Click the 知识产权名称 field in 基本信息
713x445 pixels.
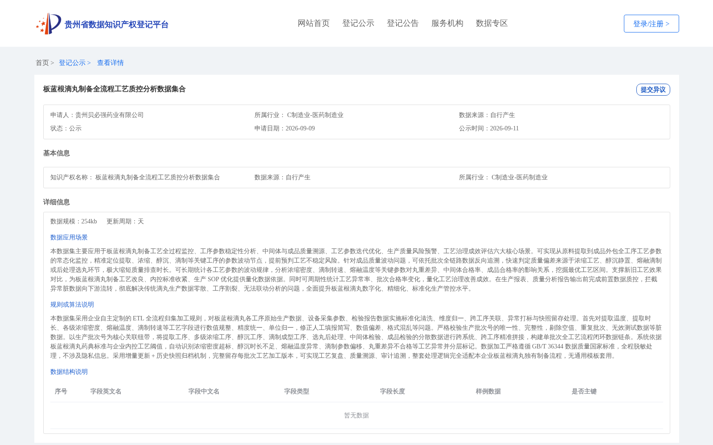(x=135, y=177)
